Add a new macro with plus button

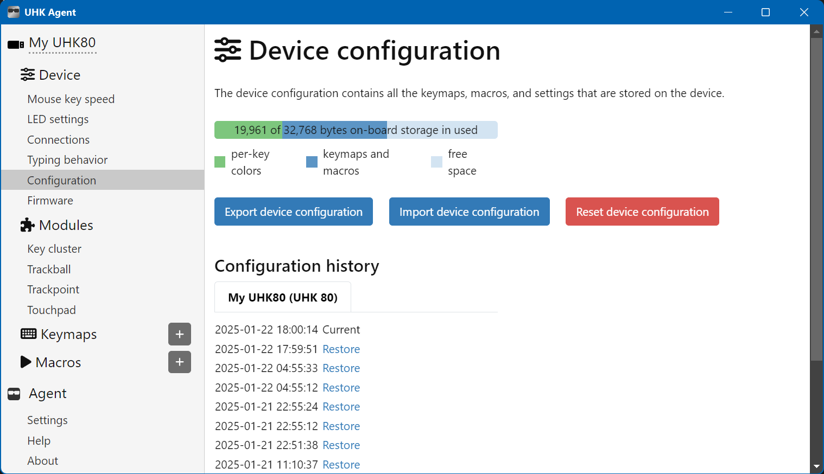coord(180,362)
